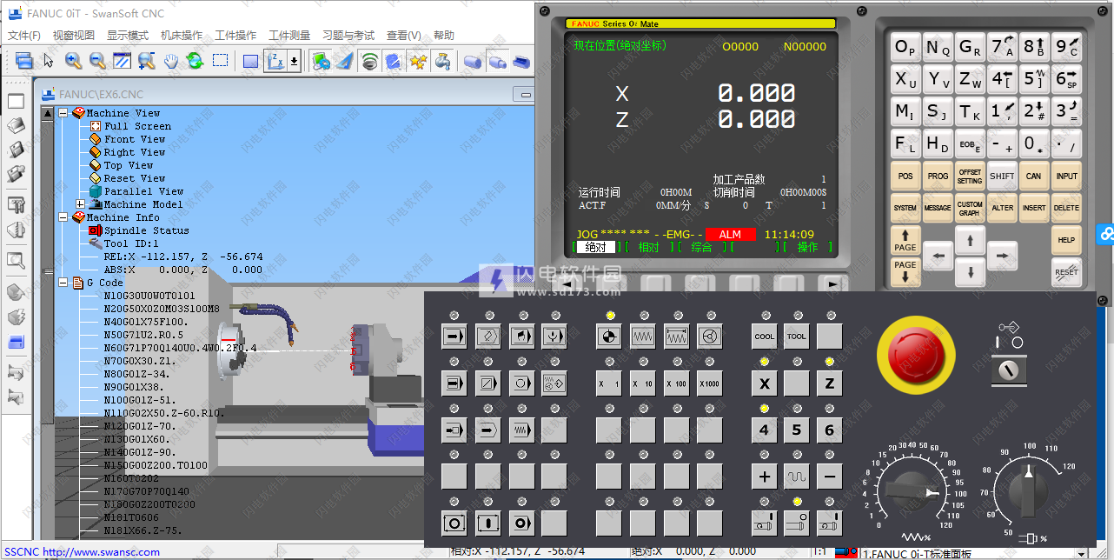Click the Machine Model tree node

click(x=135, y=204)
